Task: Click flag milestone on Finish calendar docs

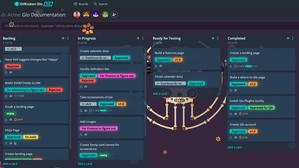Action: point(170,83)
